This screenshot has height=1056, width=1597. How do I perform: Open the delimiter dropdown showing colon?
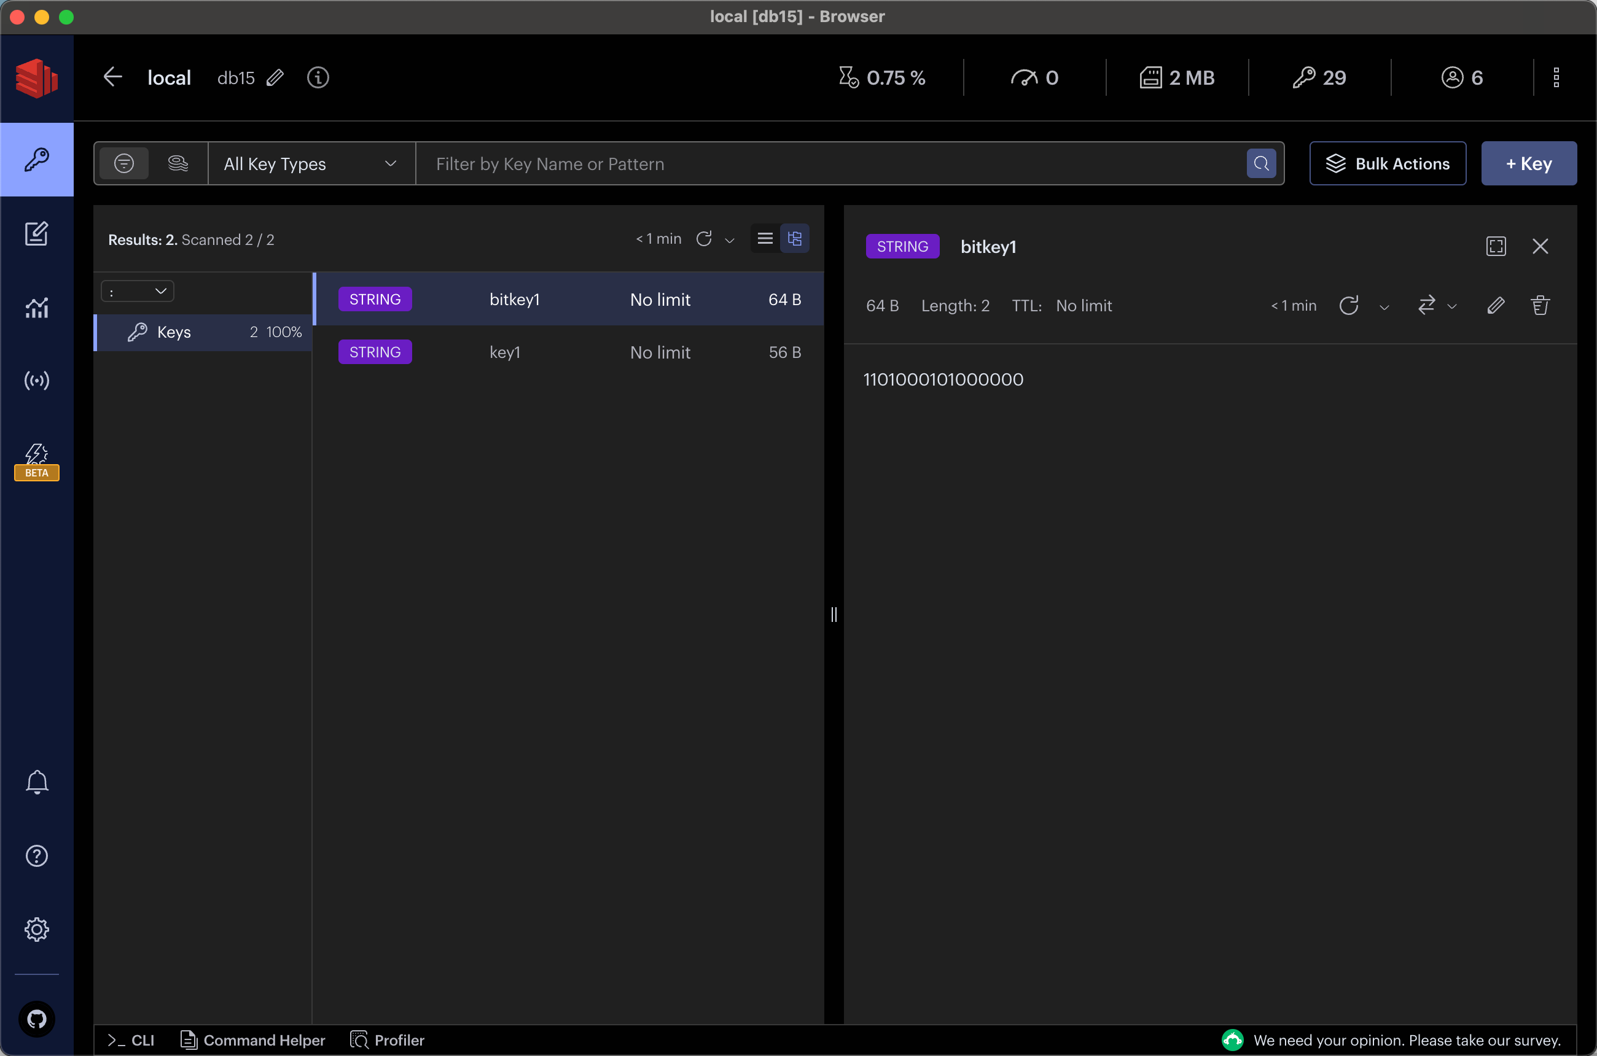pos(138,292)
